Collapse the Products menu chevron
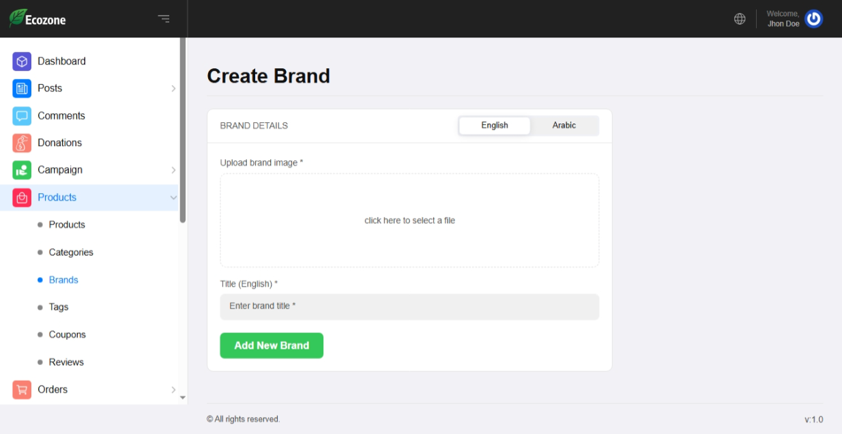842x434 pixels. click(173, 198)
